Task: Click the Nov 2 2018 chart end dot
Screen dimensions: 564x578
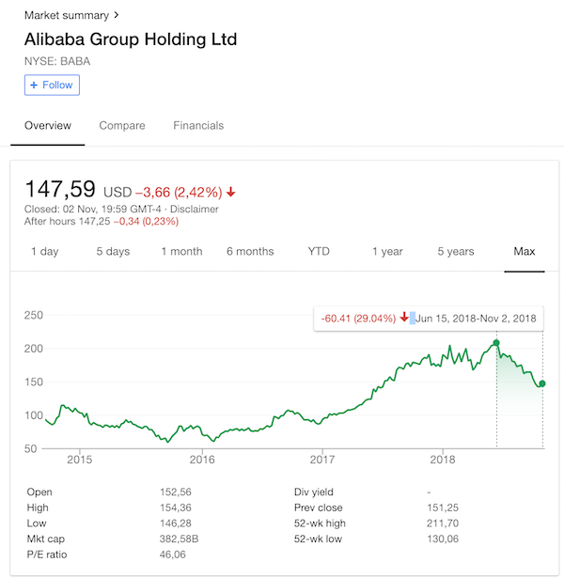Action: click(x=542, y=383)
